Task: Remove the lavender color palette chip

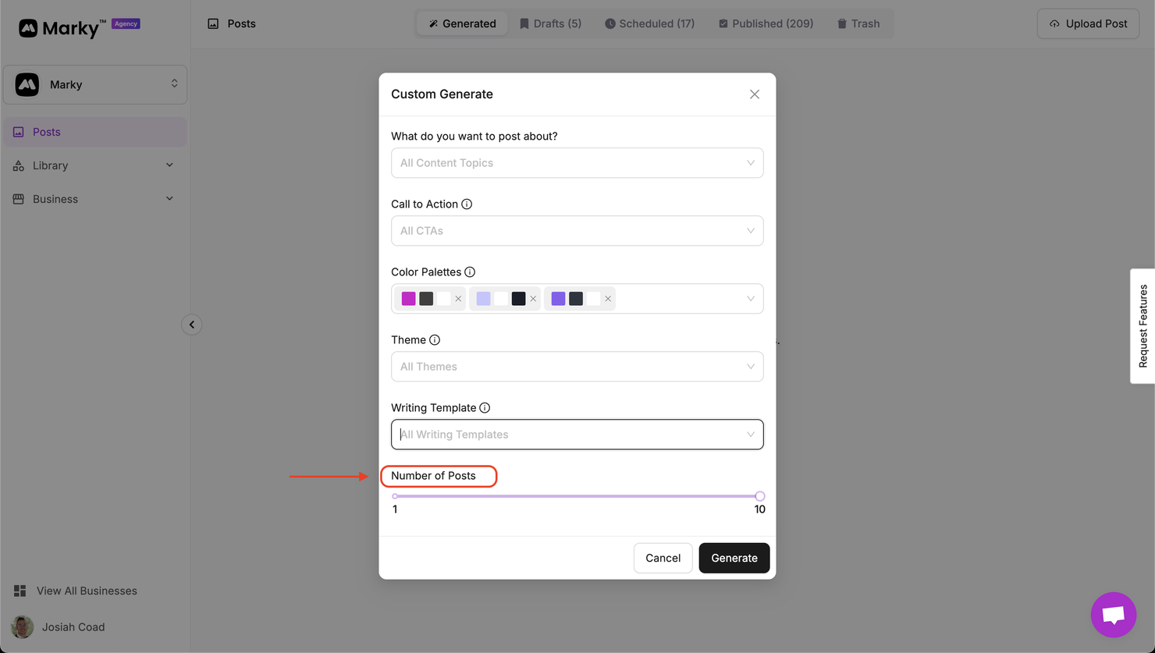Action: pyautogui.click(x=533, y=299)
